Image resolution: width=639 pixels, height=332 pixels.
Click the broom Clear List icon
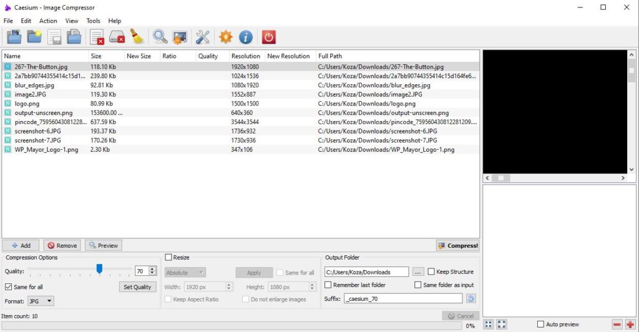(137, 37)
